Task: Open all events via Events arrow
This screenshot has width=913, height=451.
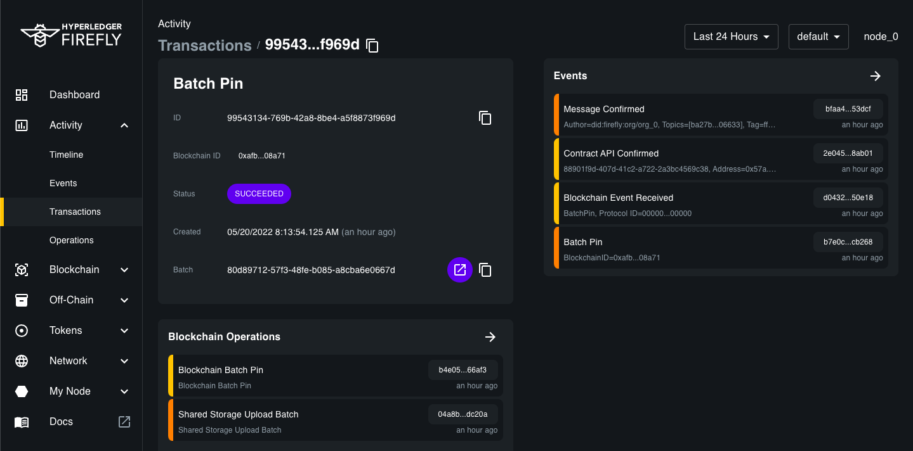Action: (x=875, y=76)
